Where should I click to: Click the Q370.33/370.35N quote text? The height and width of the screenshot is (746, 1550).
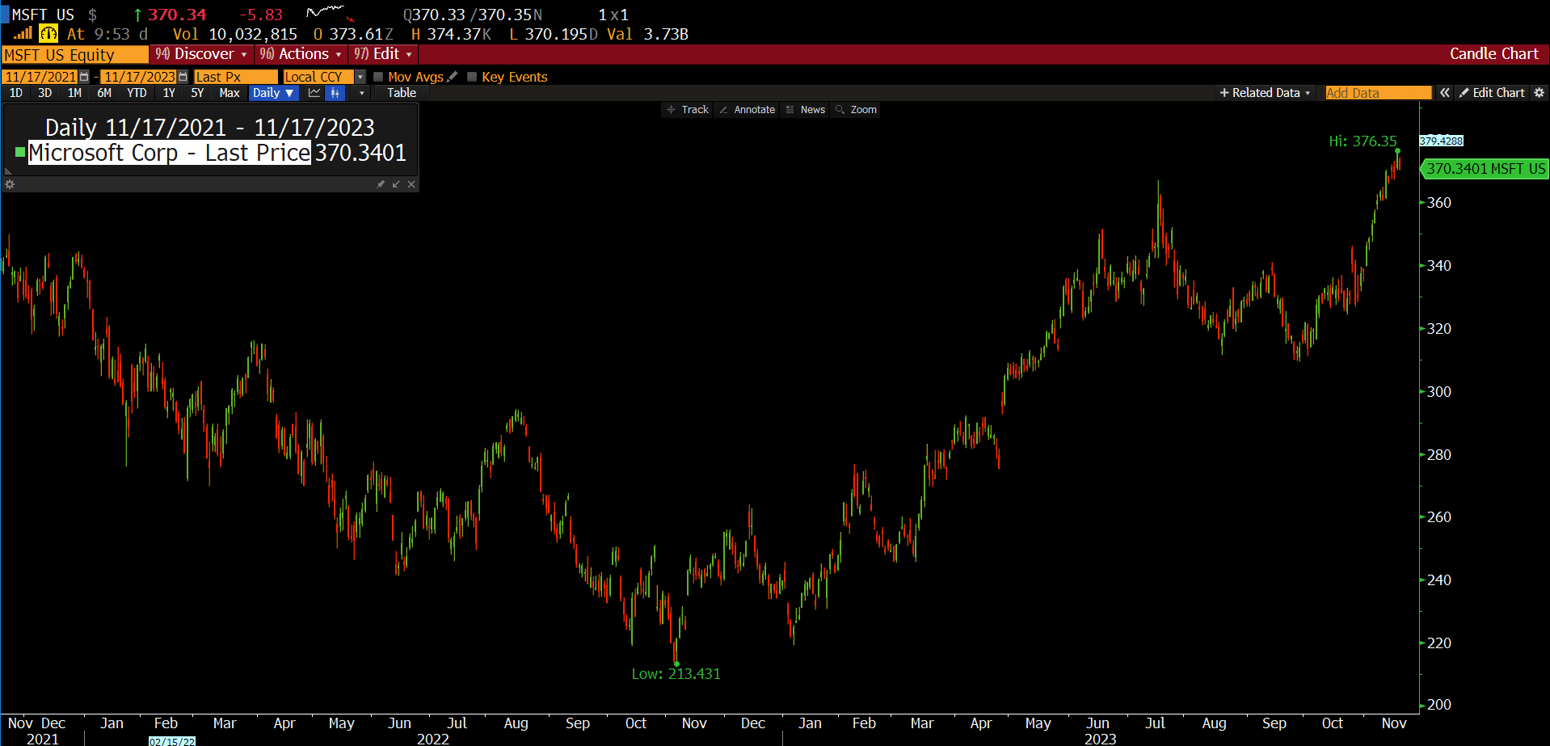pyautogui.click(x=473, y=15)
